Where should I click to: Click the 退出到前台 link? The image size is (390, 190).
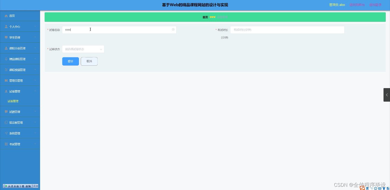pyautogui.click(x=357, y=5)
